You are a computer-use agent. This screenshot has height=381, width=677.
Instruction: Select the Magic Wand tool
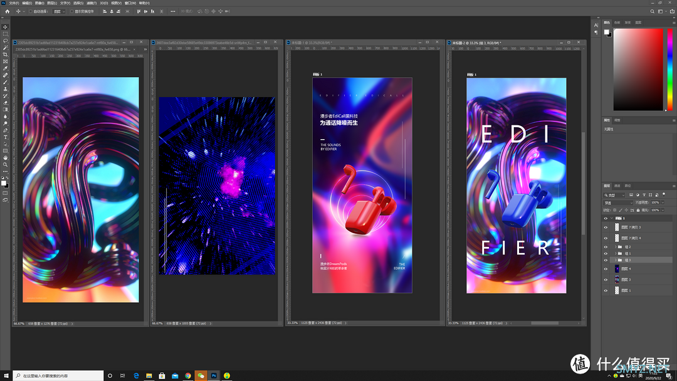(x=5, y=48)
